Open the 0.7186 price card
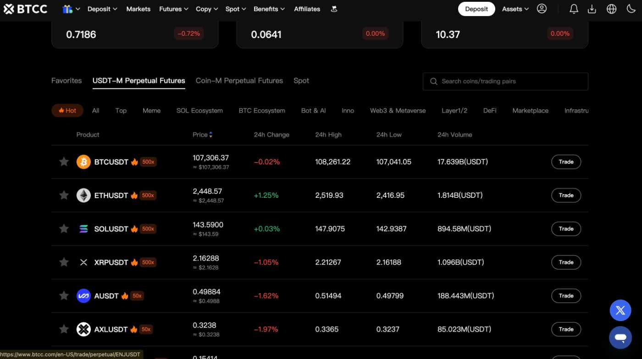This screenshot has width=642, height=359. [x=135, y=34]
